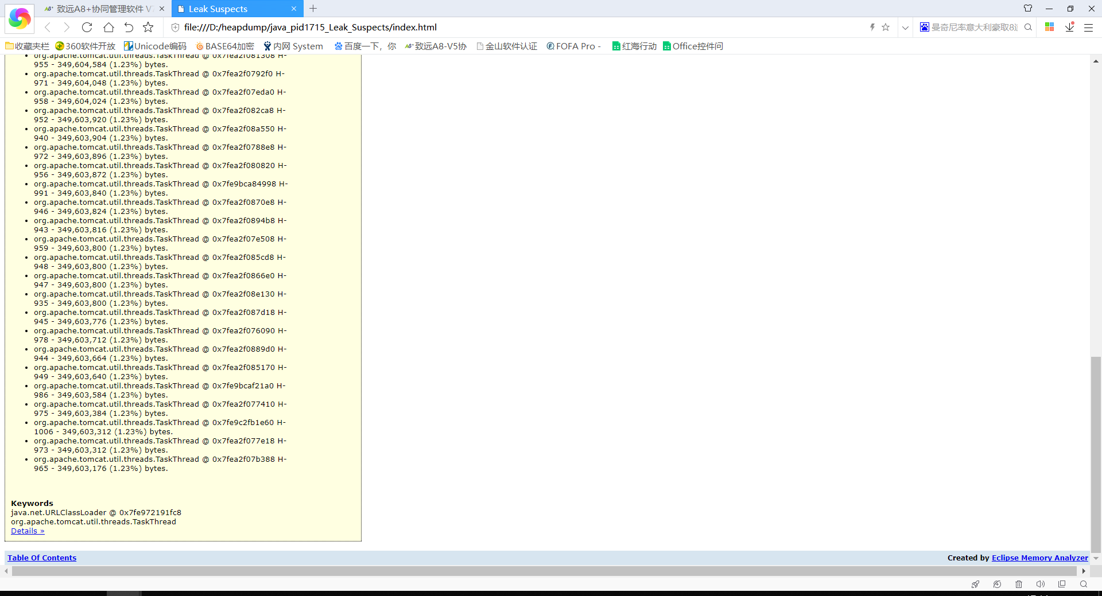The height and width of the screenshot is (596, 1102).
Task: Open the Office控件问 bookmark
Action: pyautogui.click(x=693, y=46)
